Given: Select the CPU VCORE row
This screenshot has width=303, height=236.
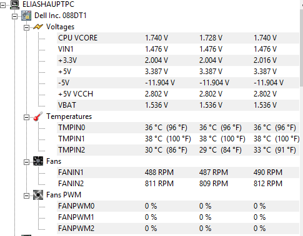Looking at the screenshot, I should coord(178,38).
